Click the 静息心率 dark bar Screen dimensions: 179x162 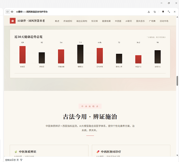119,59
